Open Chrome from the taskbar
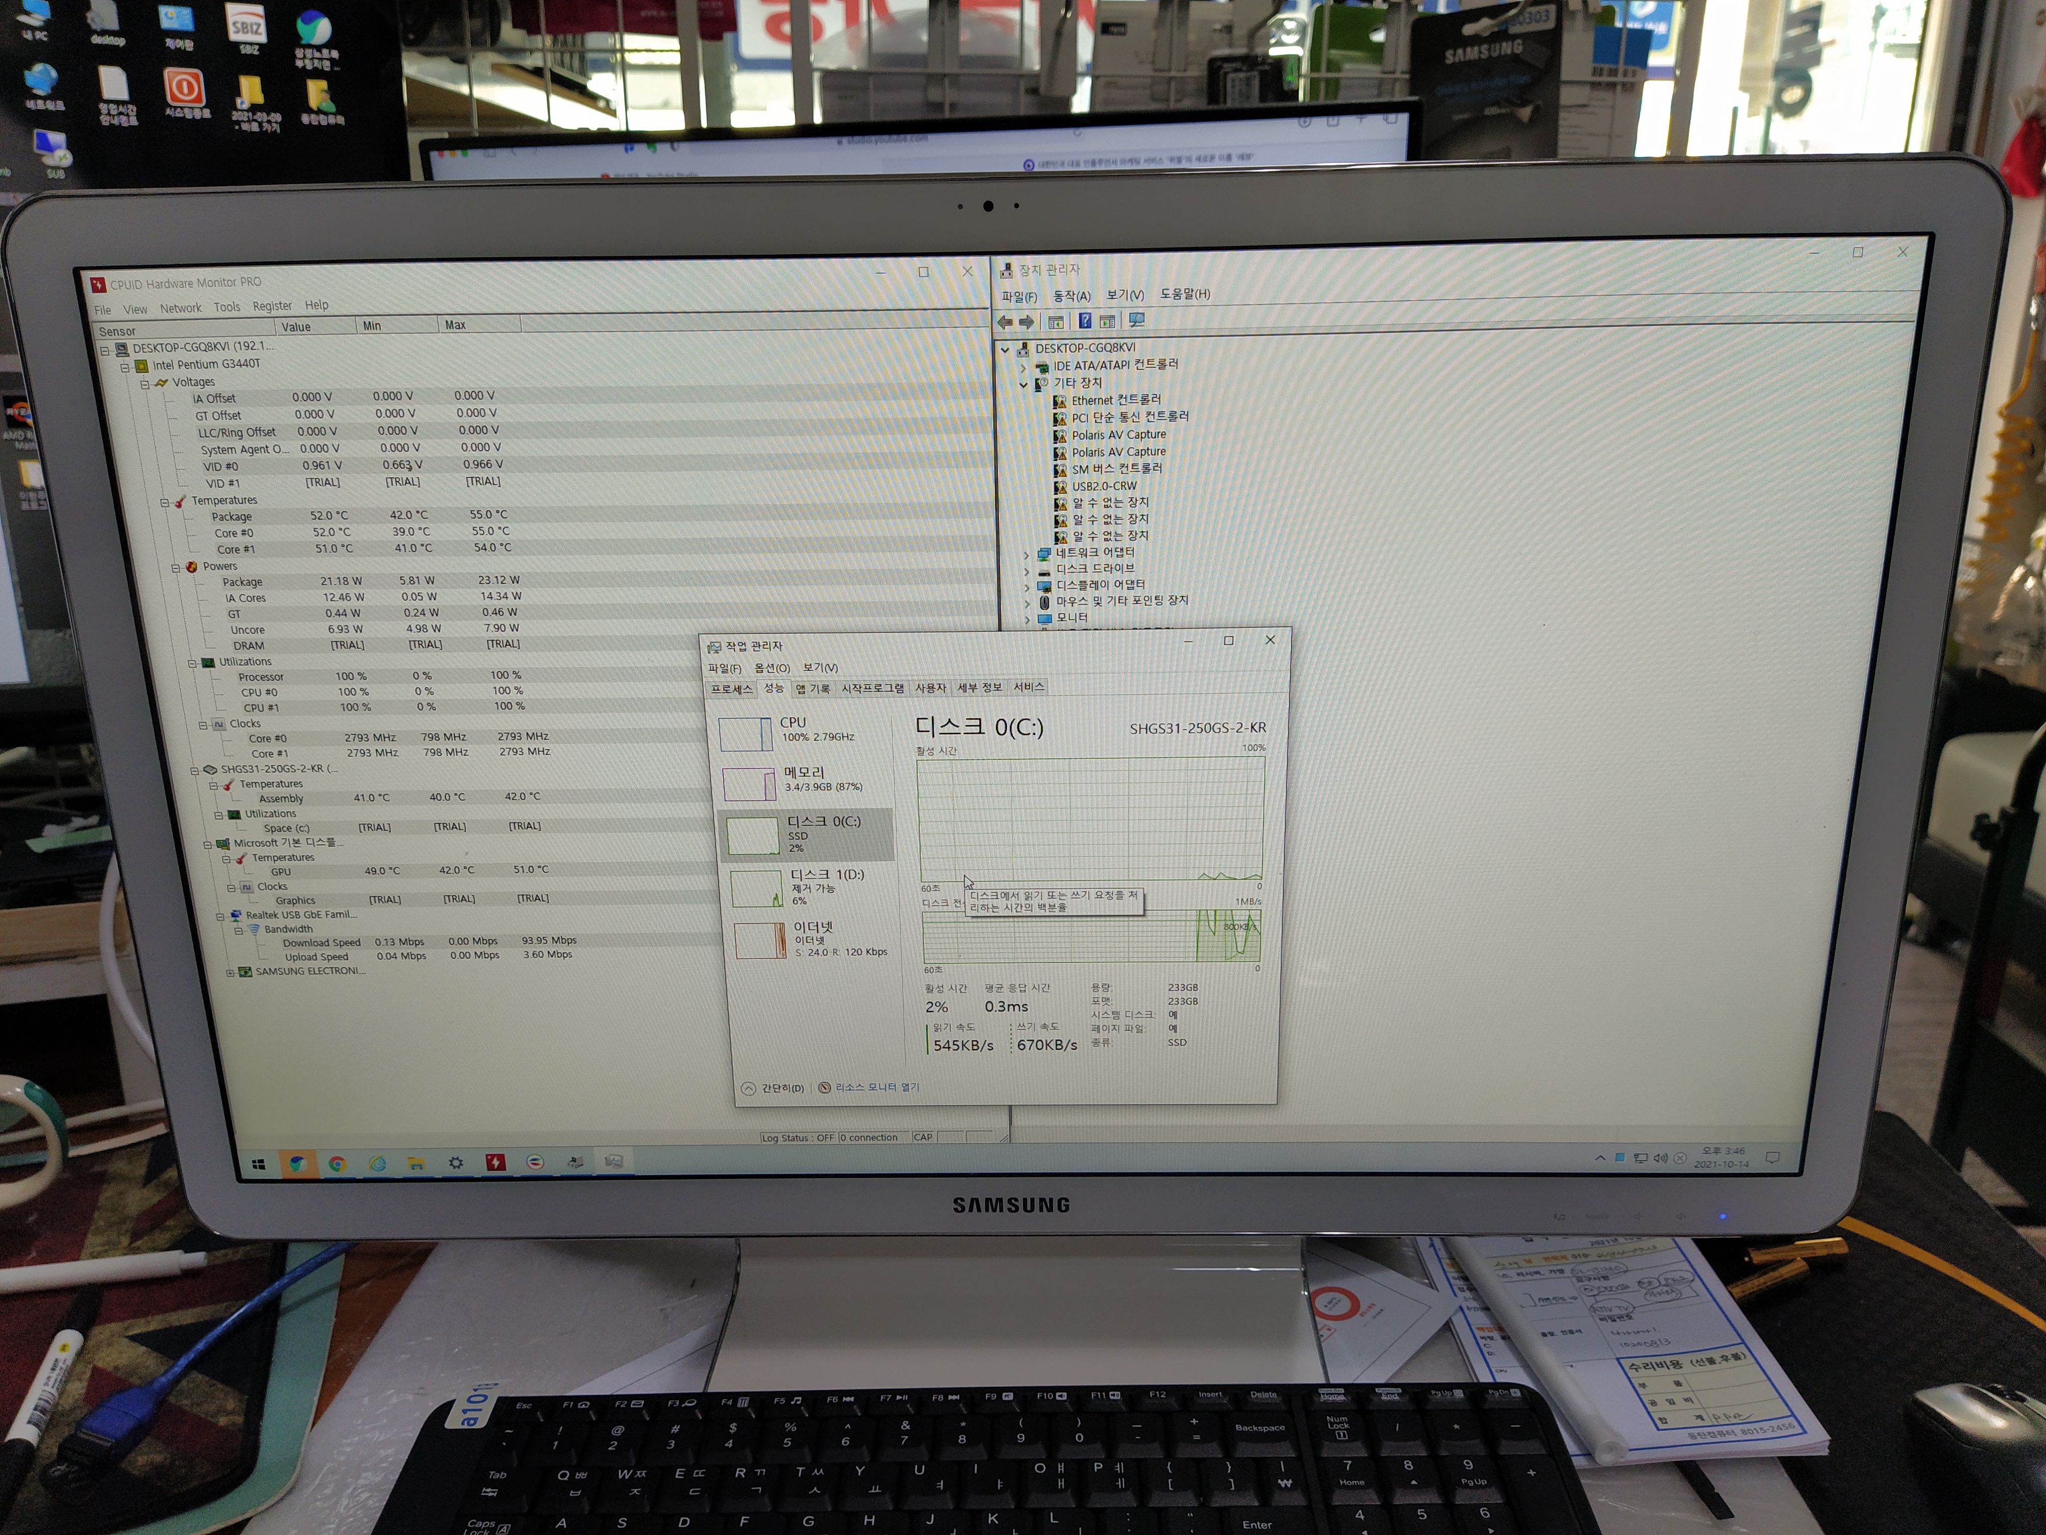Image resolution: width=2046 pixels, height=1535 pixels. [338, 1164]
